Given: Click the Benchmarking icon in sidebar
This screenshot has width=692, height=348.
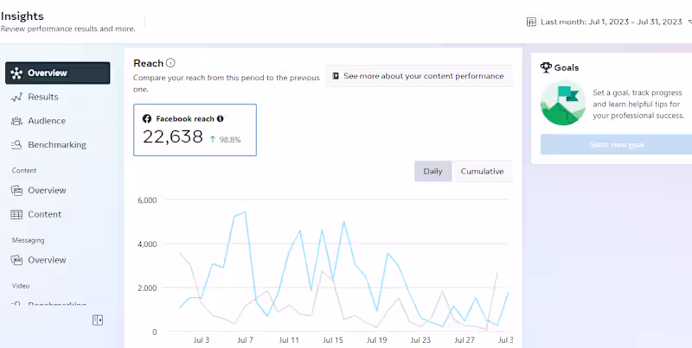Looking at the screenshot, I should click(16, 145).
